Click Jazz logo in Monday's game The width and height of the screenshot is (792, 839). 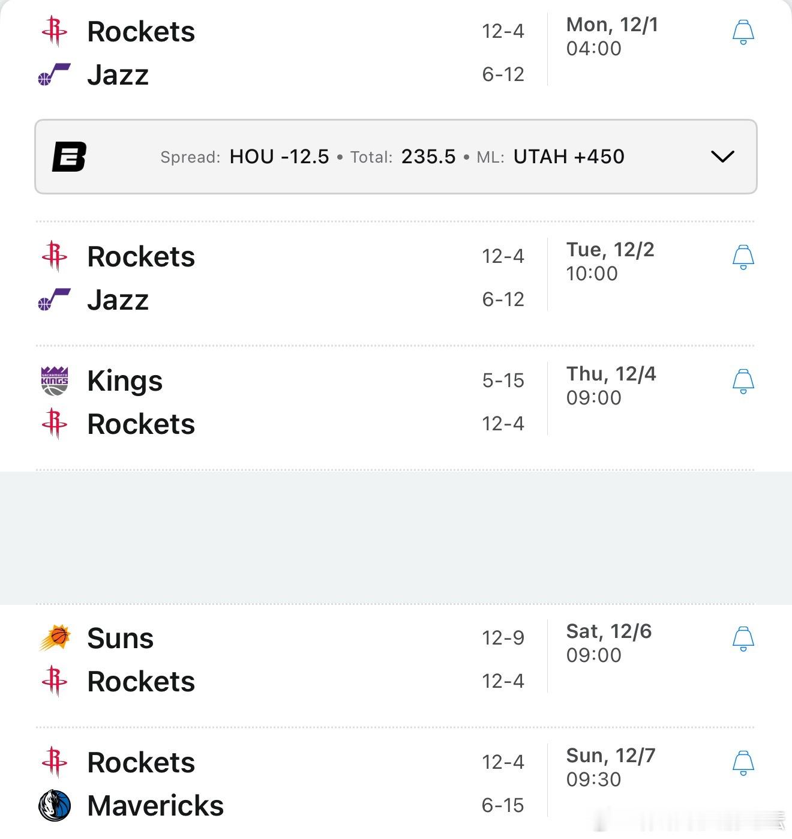pos(55,75)
